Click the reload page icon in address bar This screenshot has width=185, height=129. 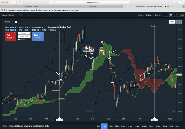click(x=128, y=2)
